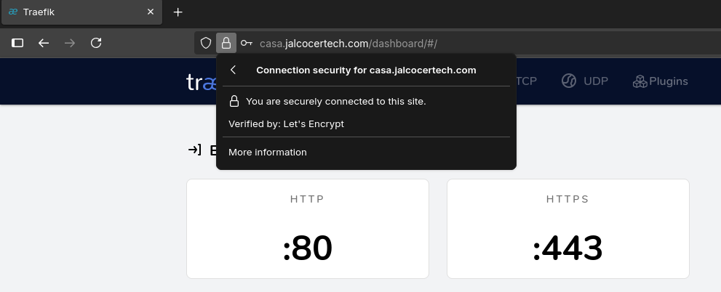Open the TCP section
This screenshot has width=721, height=292.
point(526,81)
